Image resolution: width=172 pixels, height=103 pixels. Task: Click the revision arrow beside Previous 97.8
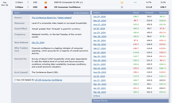tap(165, 28)
